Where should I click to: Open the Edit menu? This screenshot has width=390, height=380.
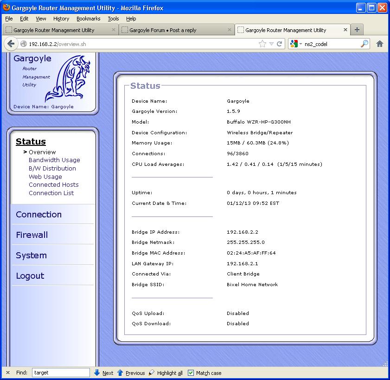(x=24, y=19)
